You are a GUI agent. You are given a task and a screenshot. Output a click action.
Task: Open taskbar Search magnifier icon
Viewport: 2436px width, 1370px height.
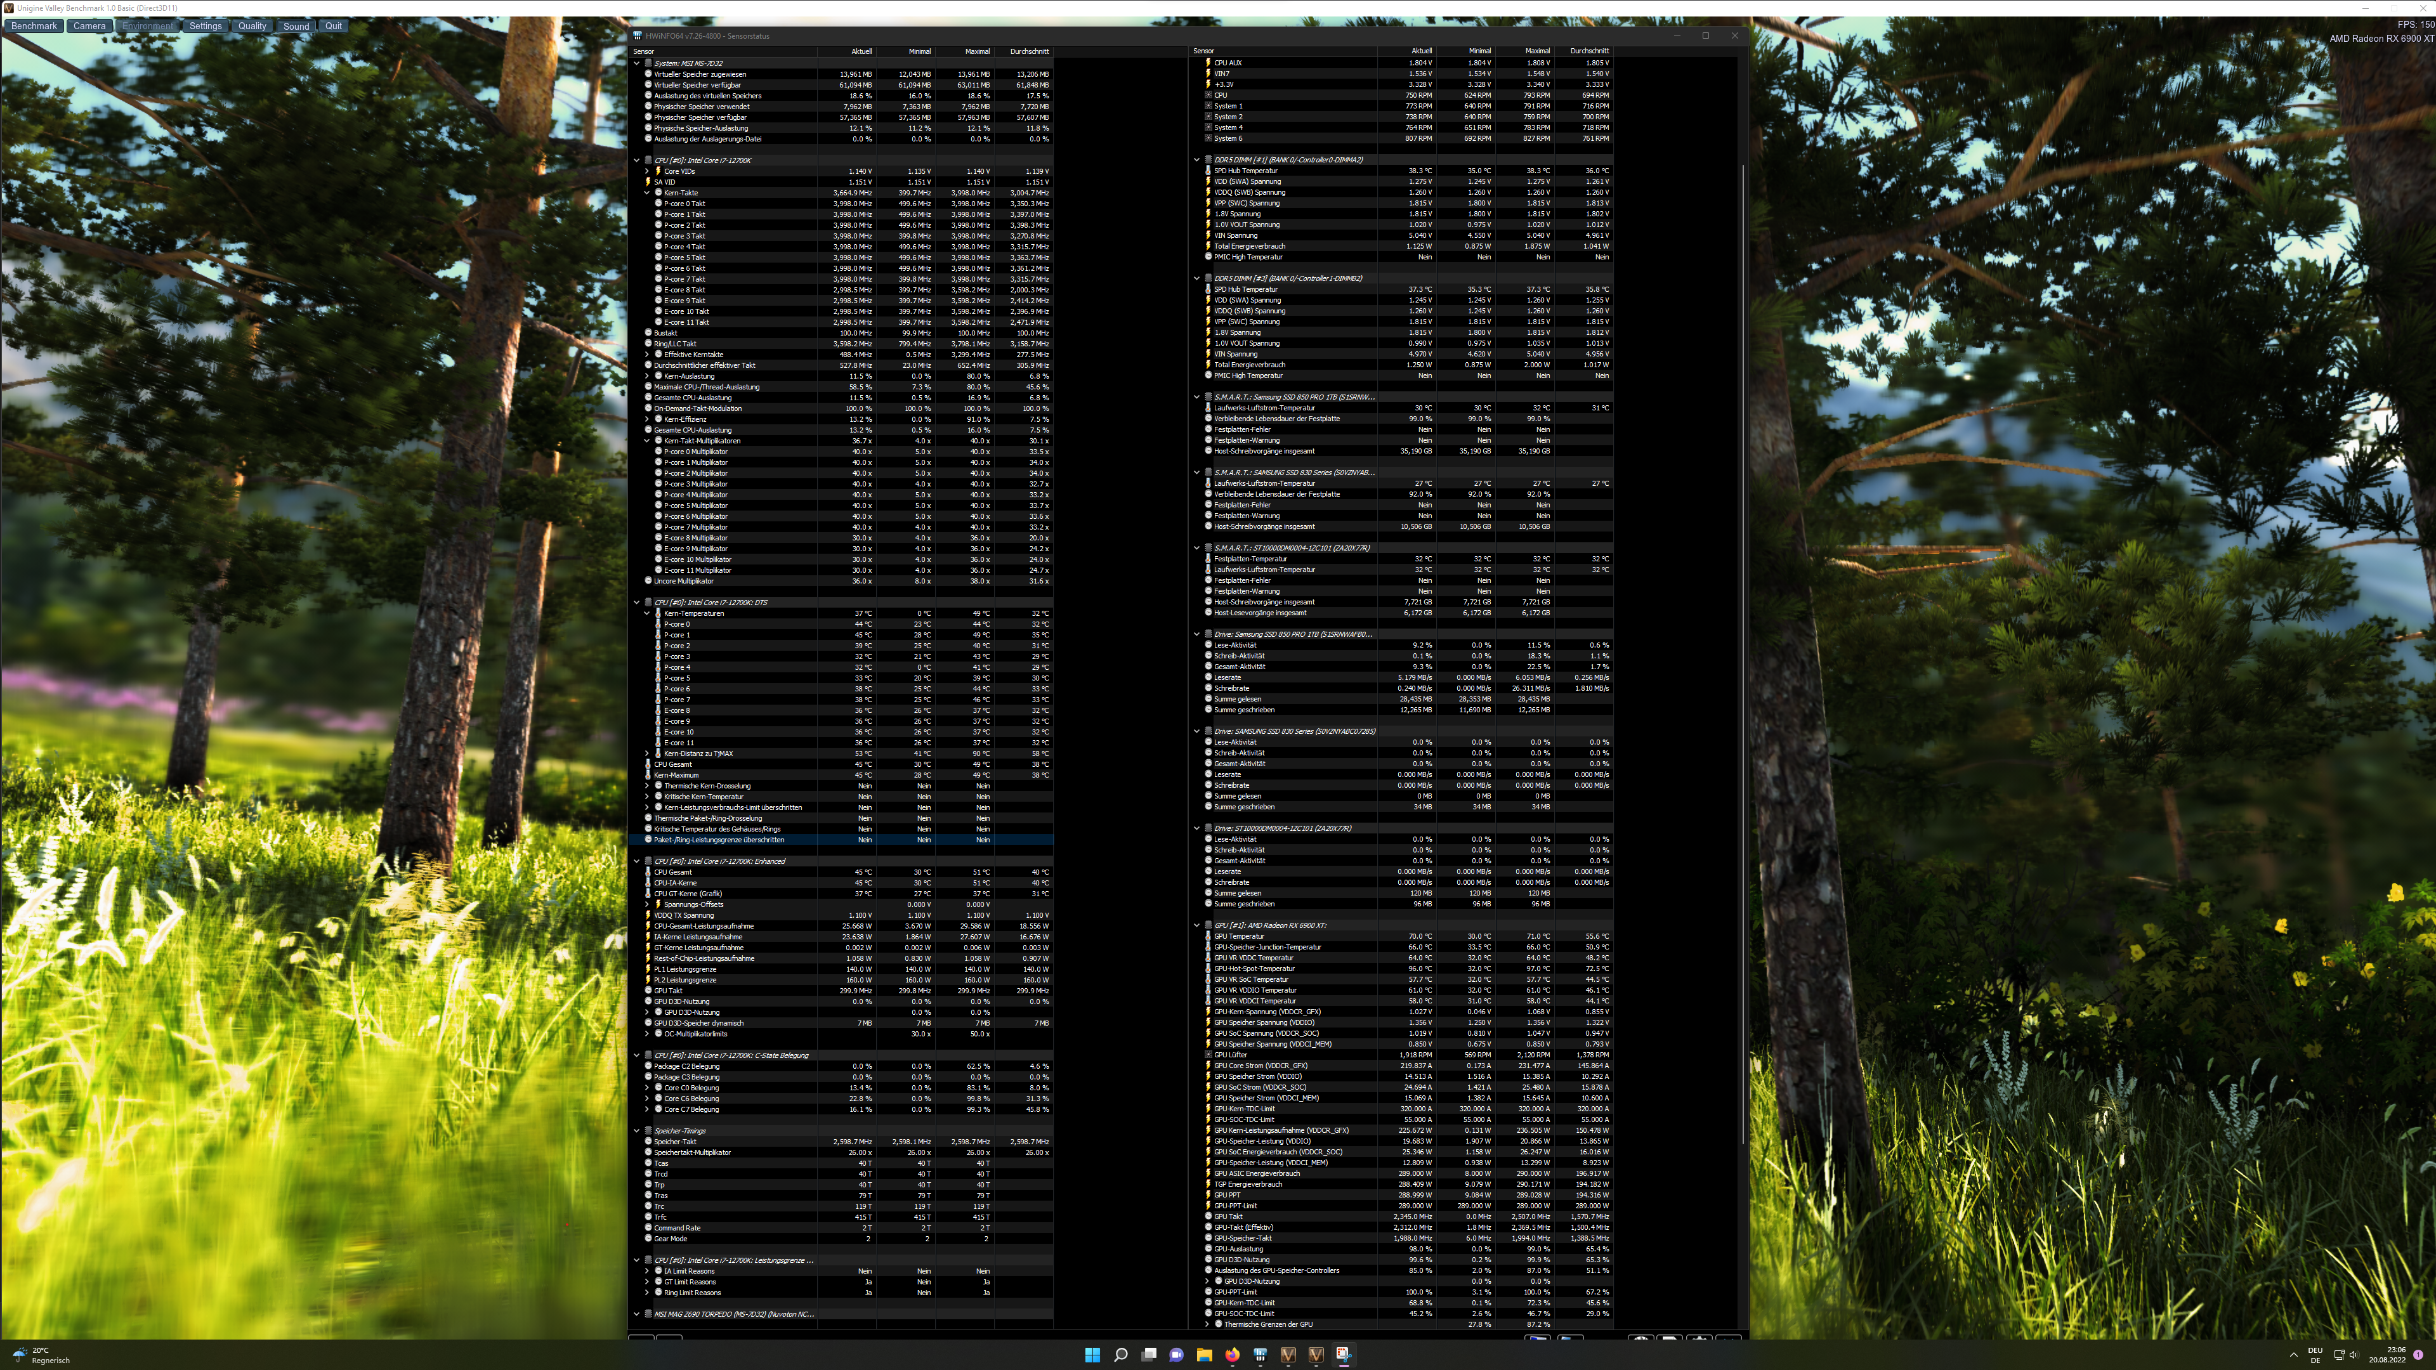point(1120,1355)
